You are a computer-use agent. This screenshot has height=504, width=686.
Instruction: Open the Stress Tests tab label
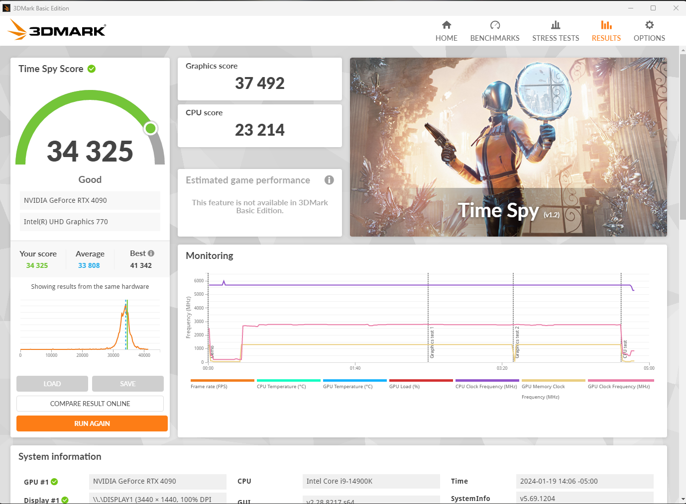point(556,38)
